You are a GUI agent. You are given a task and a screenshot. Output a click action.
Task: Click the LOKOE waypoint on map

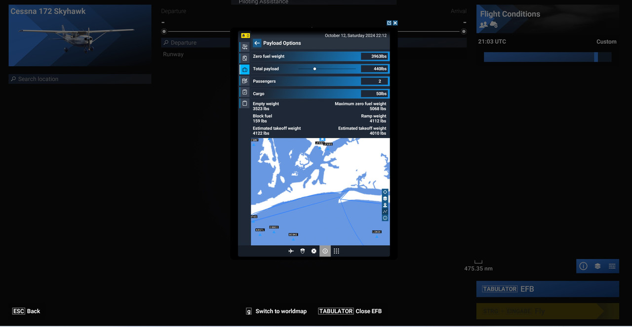(377, 232)
